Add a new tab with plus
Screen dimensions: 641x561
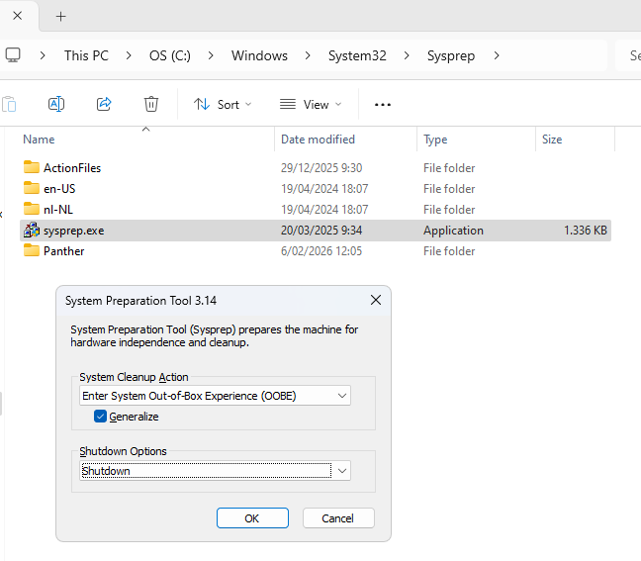[60, 16]
